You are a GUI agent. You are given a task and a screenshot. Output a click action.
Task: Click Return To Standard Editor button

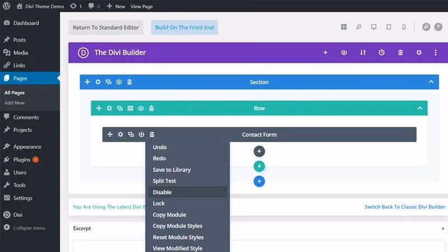pyautogui.click(x=106, y=27)
